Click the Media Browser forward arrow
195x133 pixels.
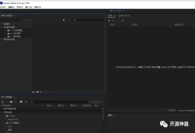pos(29,20)
